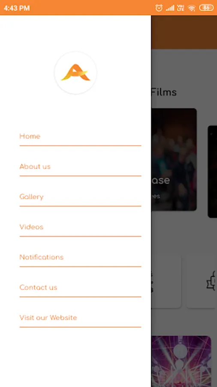Tap the concert lights image at bottom
217x387 pixels.
181,361
